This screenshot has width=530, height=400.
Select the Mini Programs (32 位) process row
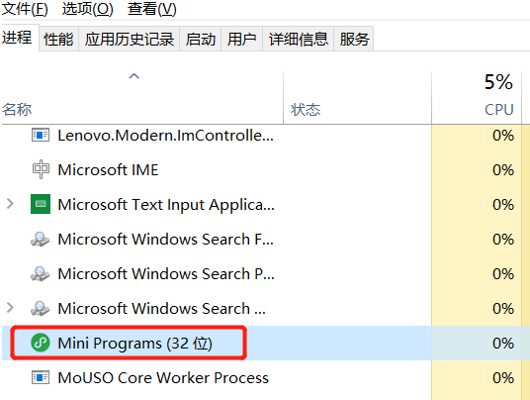(x=266, y=343)
